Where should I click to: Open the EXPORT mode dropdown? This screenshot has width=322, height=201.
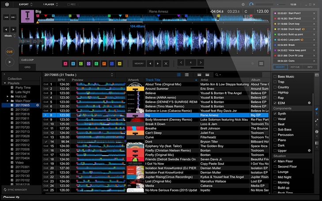(x=26, y=4)
